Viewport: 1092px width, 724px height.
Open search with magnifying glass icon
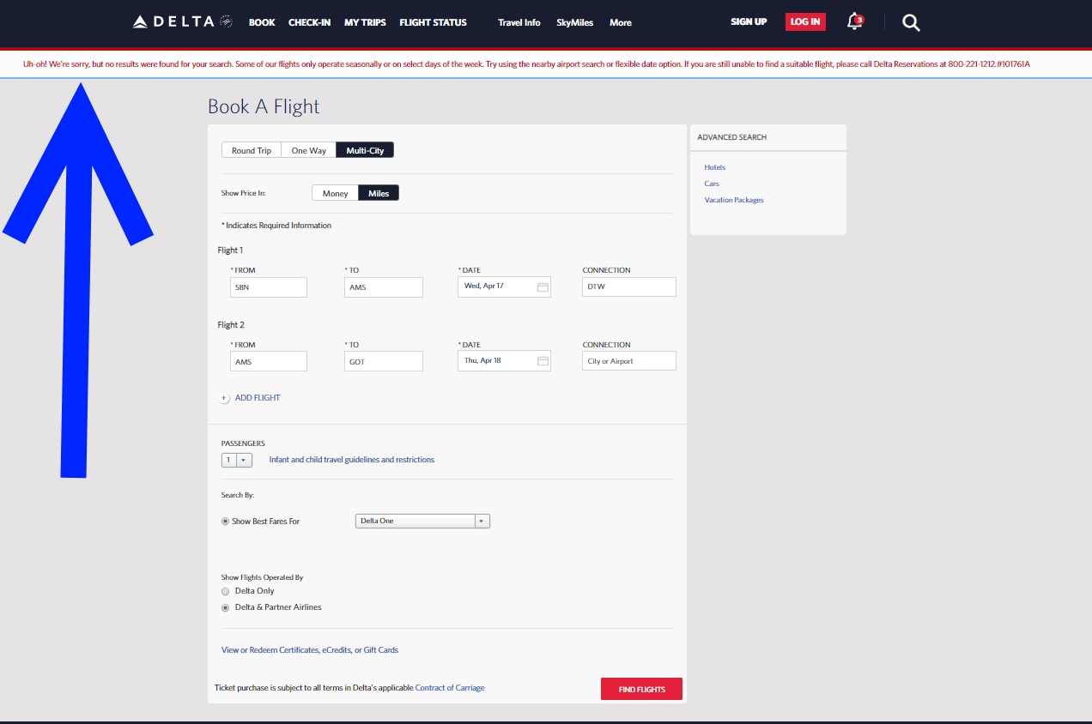(x=911, y=23)
